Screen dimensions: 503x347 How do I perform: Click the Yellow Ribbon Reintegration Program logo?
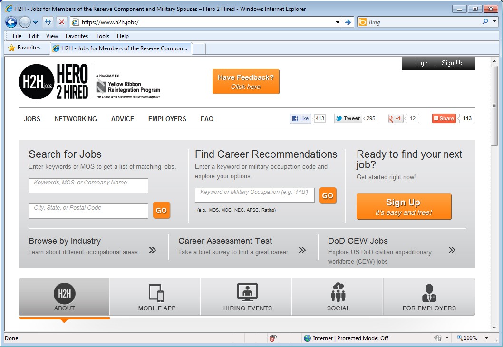tap(128, 87)
